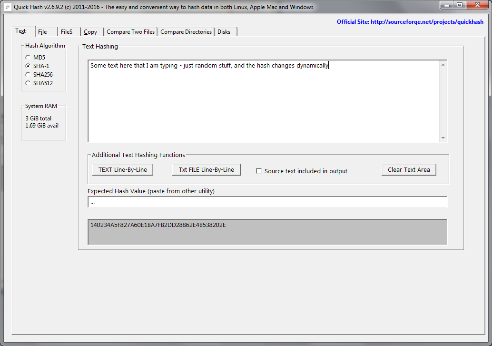
Task: Switch to the File tab
Action: coord(42,32)
